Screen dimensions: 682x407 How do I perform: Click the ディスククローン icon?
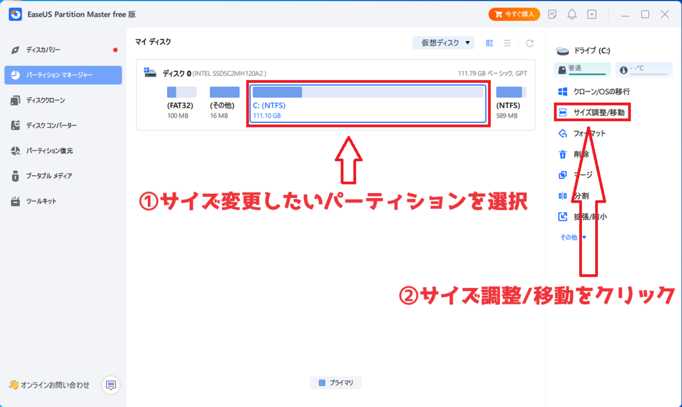tap(15, 100)
